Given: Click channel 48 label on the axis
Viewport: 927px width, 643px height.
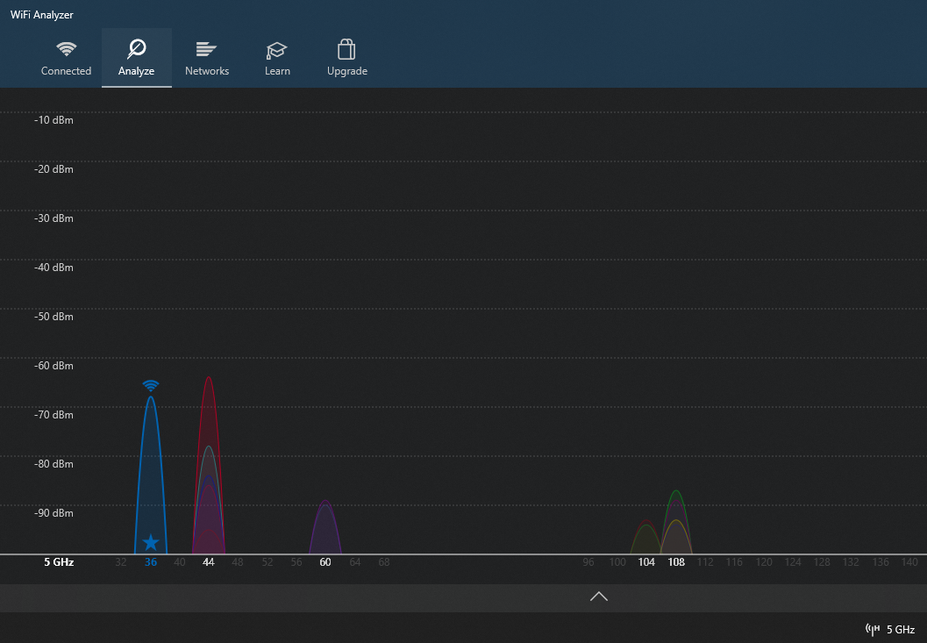Looking at the screenshot, I should [238, 562].
